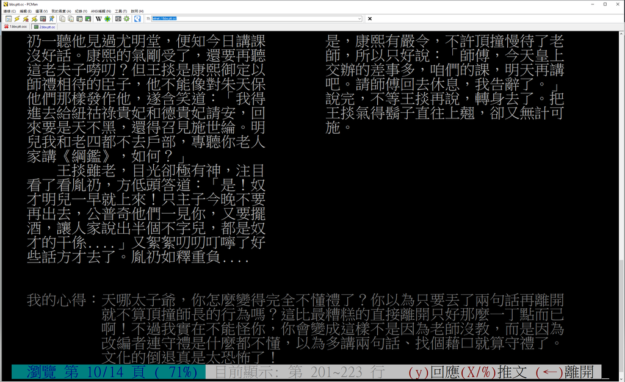
Task: Open the 連線(C) menu
Action: tap(10, 11)
